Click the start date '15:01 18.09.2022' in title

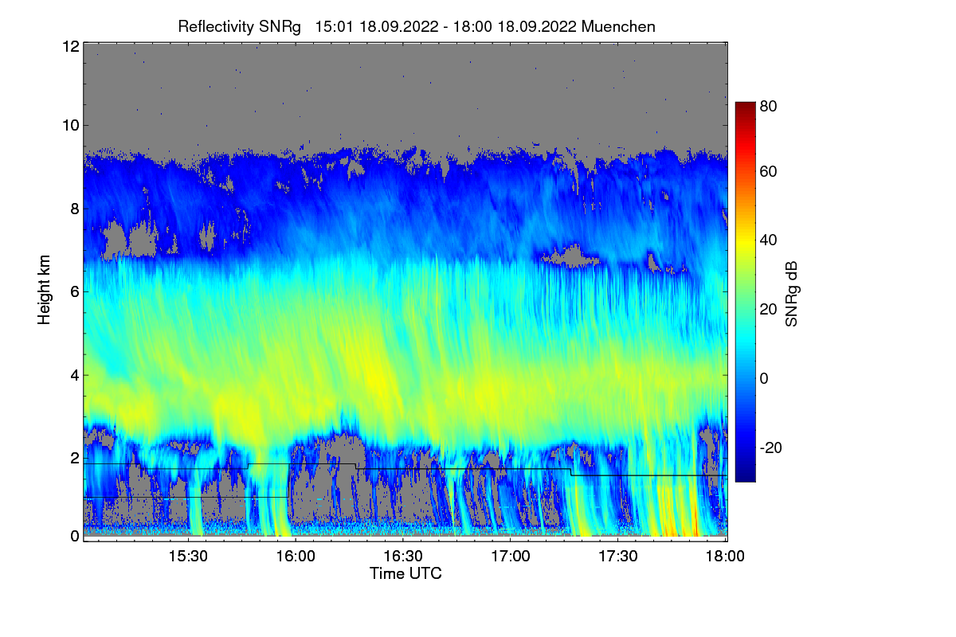click(377, 26)
